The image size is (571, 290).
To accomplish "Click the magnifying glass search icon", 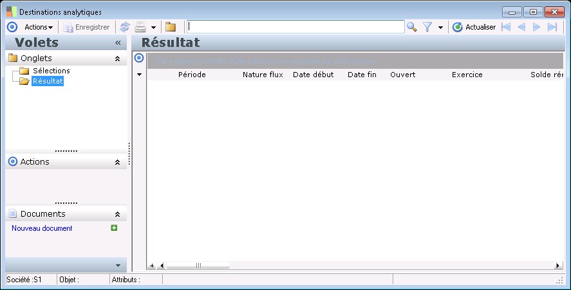I will 412,27.
